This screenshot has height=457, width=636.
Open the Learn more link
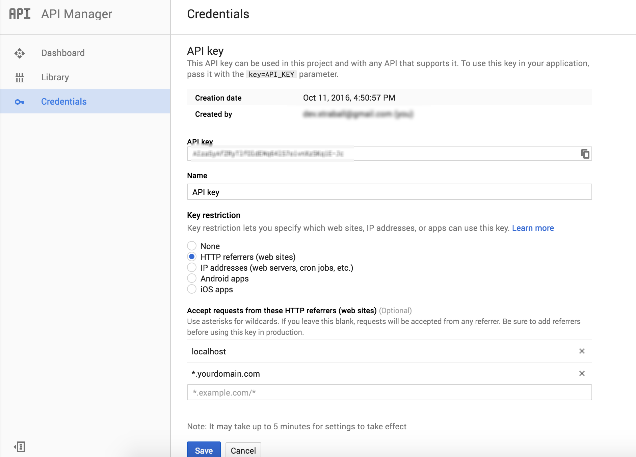[x=533, y=228]
